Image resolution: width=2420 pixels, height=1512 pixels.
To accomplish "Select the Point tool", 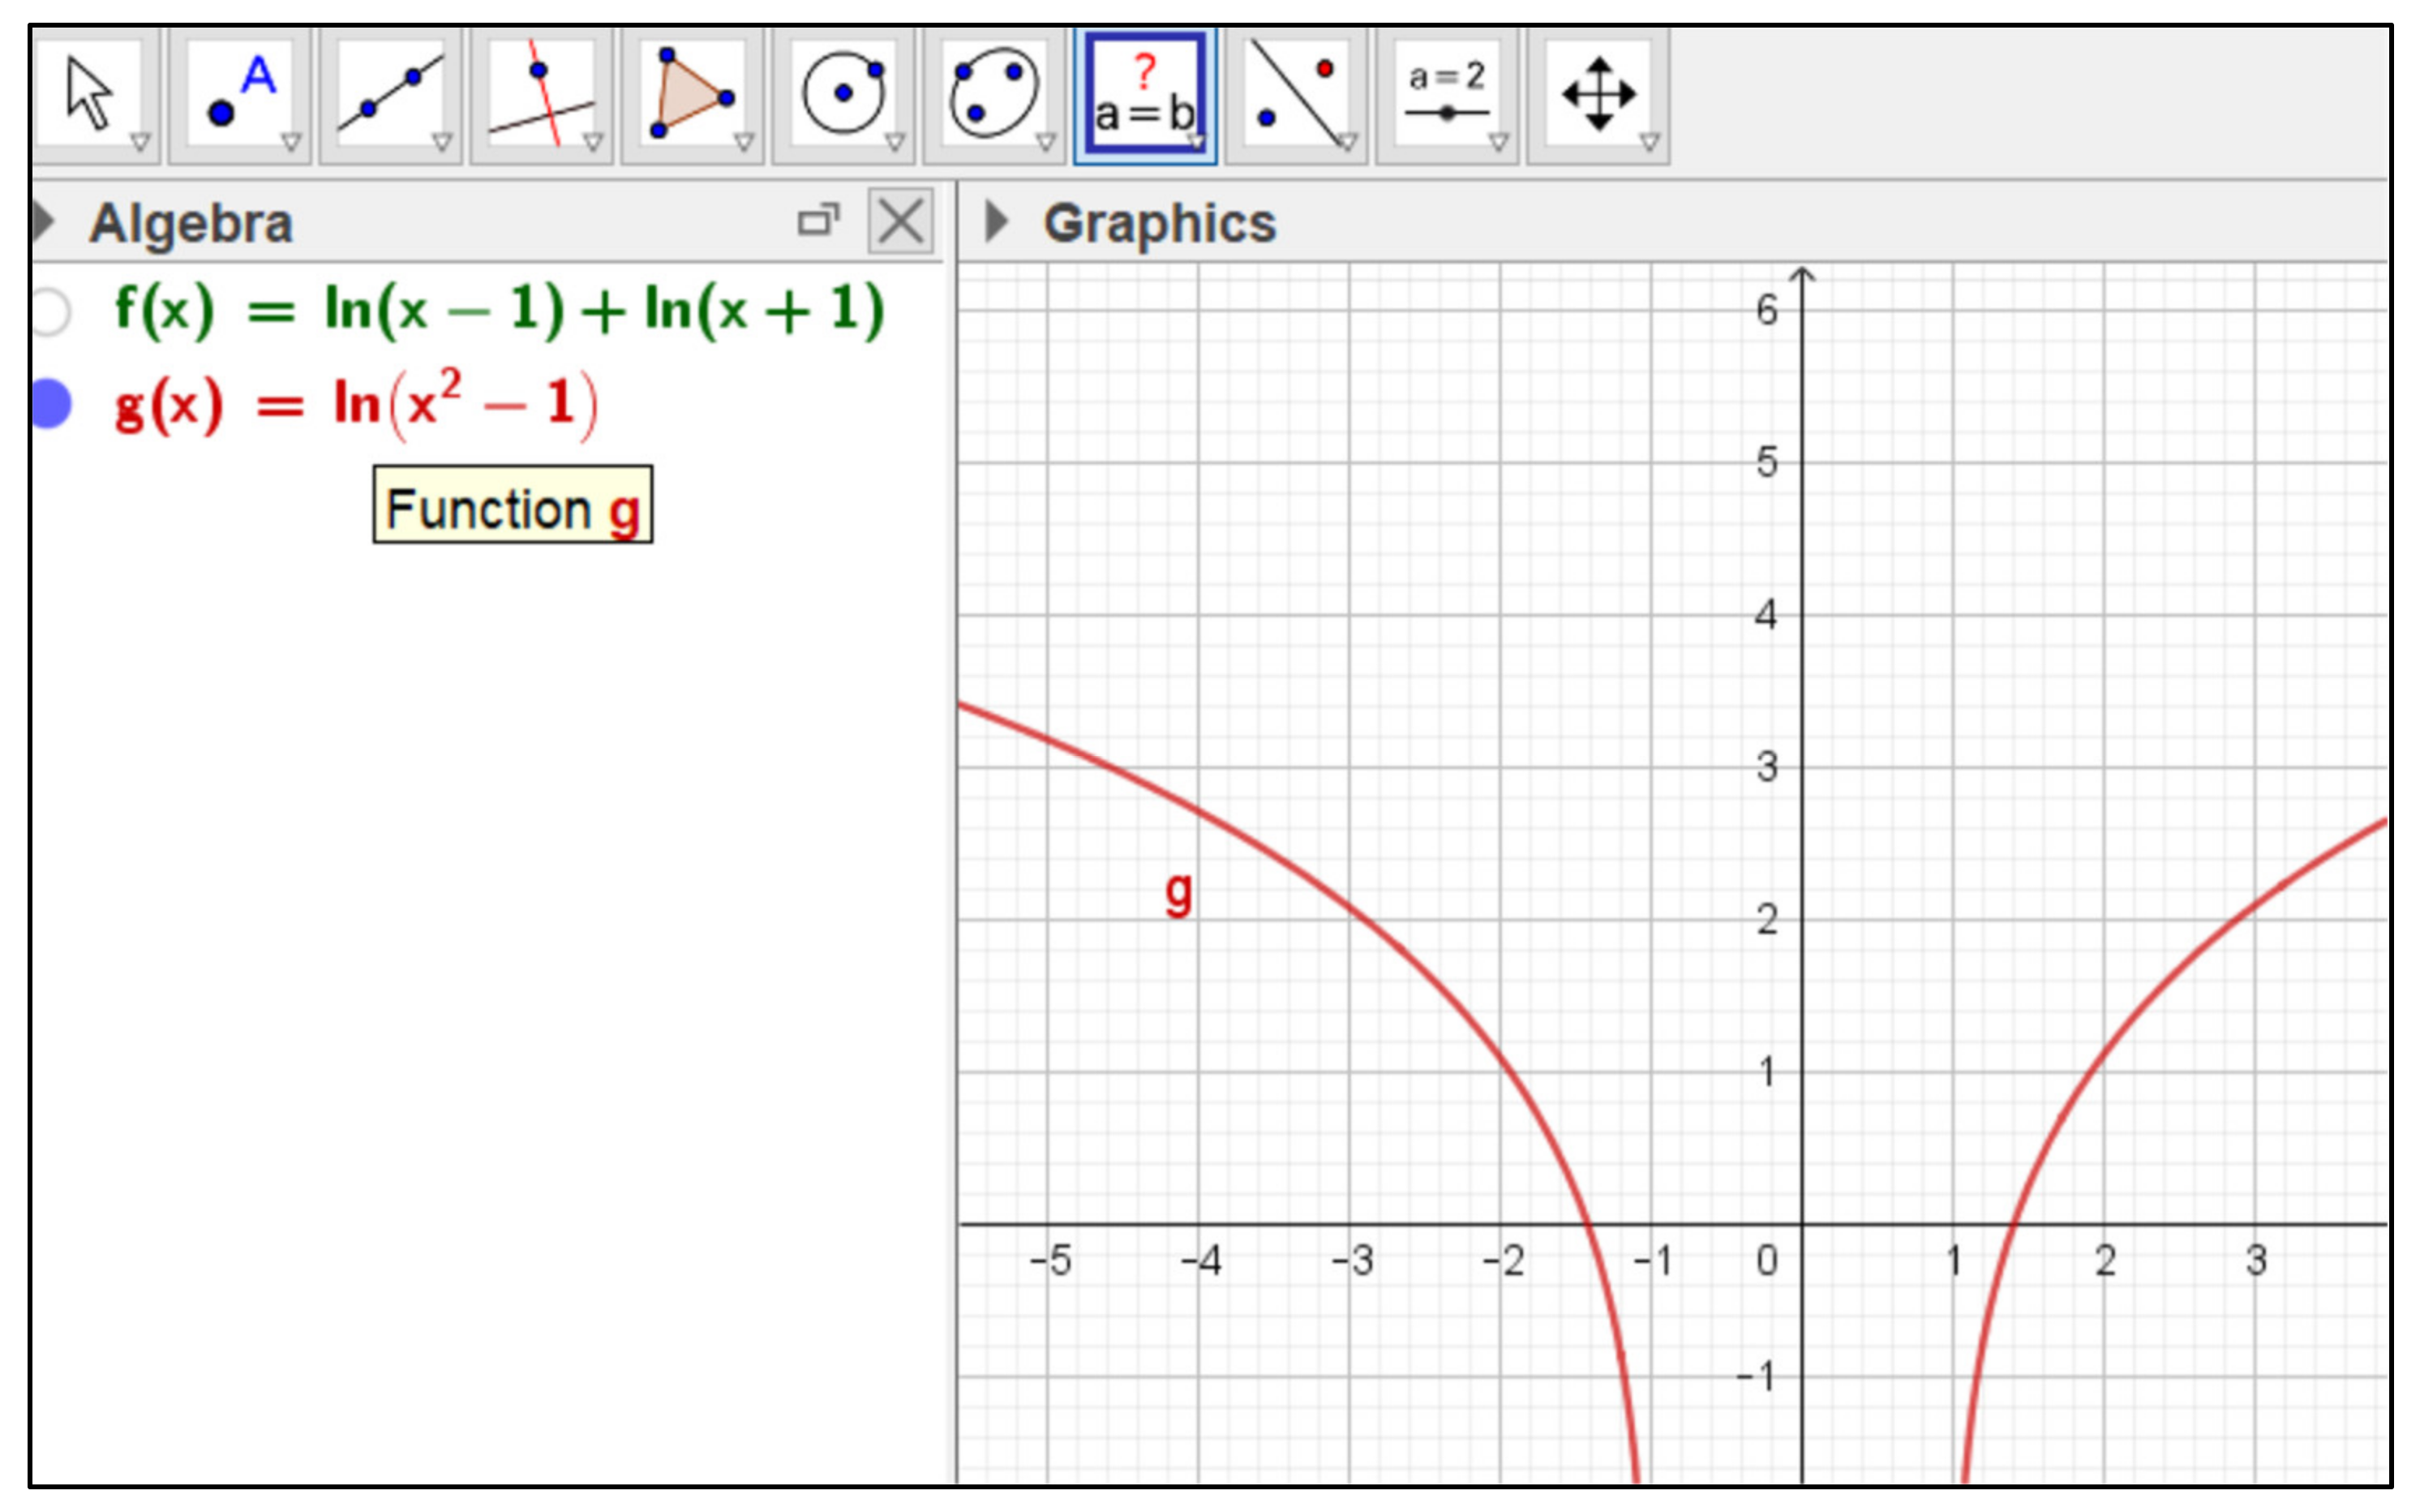I will point(240,95).
